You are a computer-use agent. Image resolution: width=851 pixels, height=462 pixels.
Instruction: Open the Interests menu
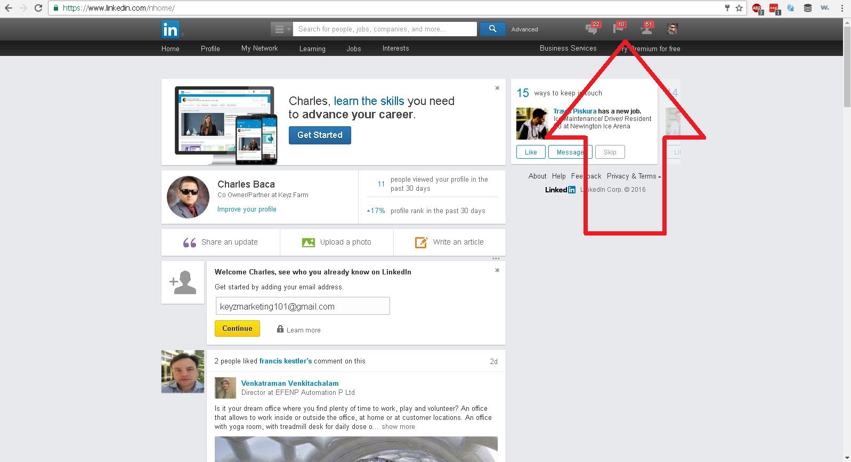pos(396,48)
